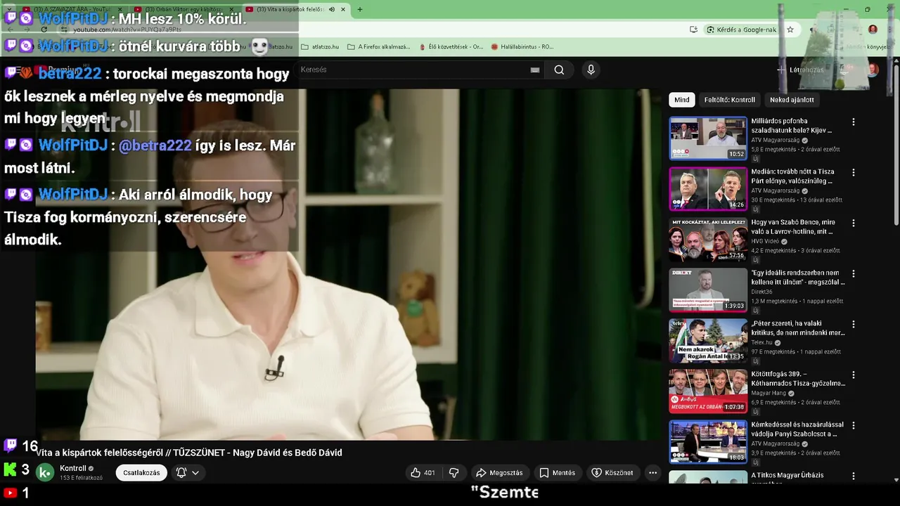The image size is (900, 506).
Task: Click the Csatlakozás join button
Action: pos(141,473)
